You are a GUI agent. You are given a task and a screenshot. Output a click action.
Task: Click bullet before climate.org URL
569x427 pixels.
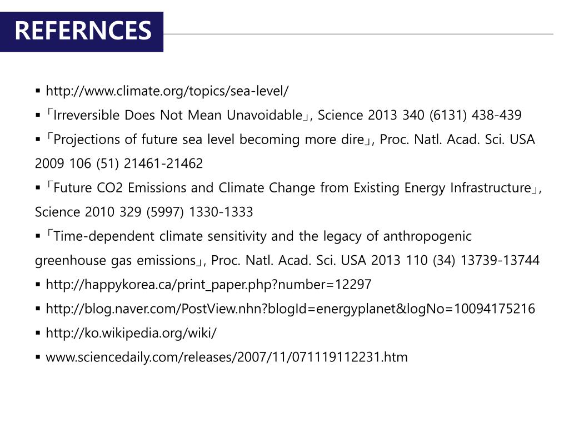tap(38, 91)
